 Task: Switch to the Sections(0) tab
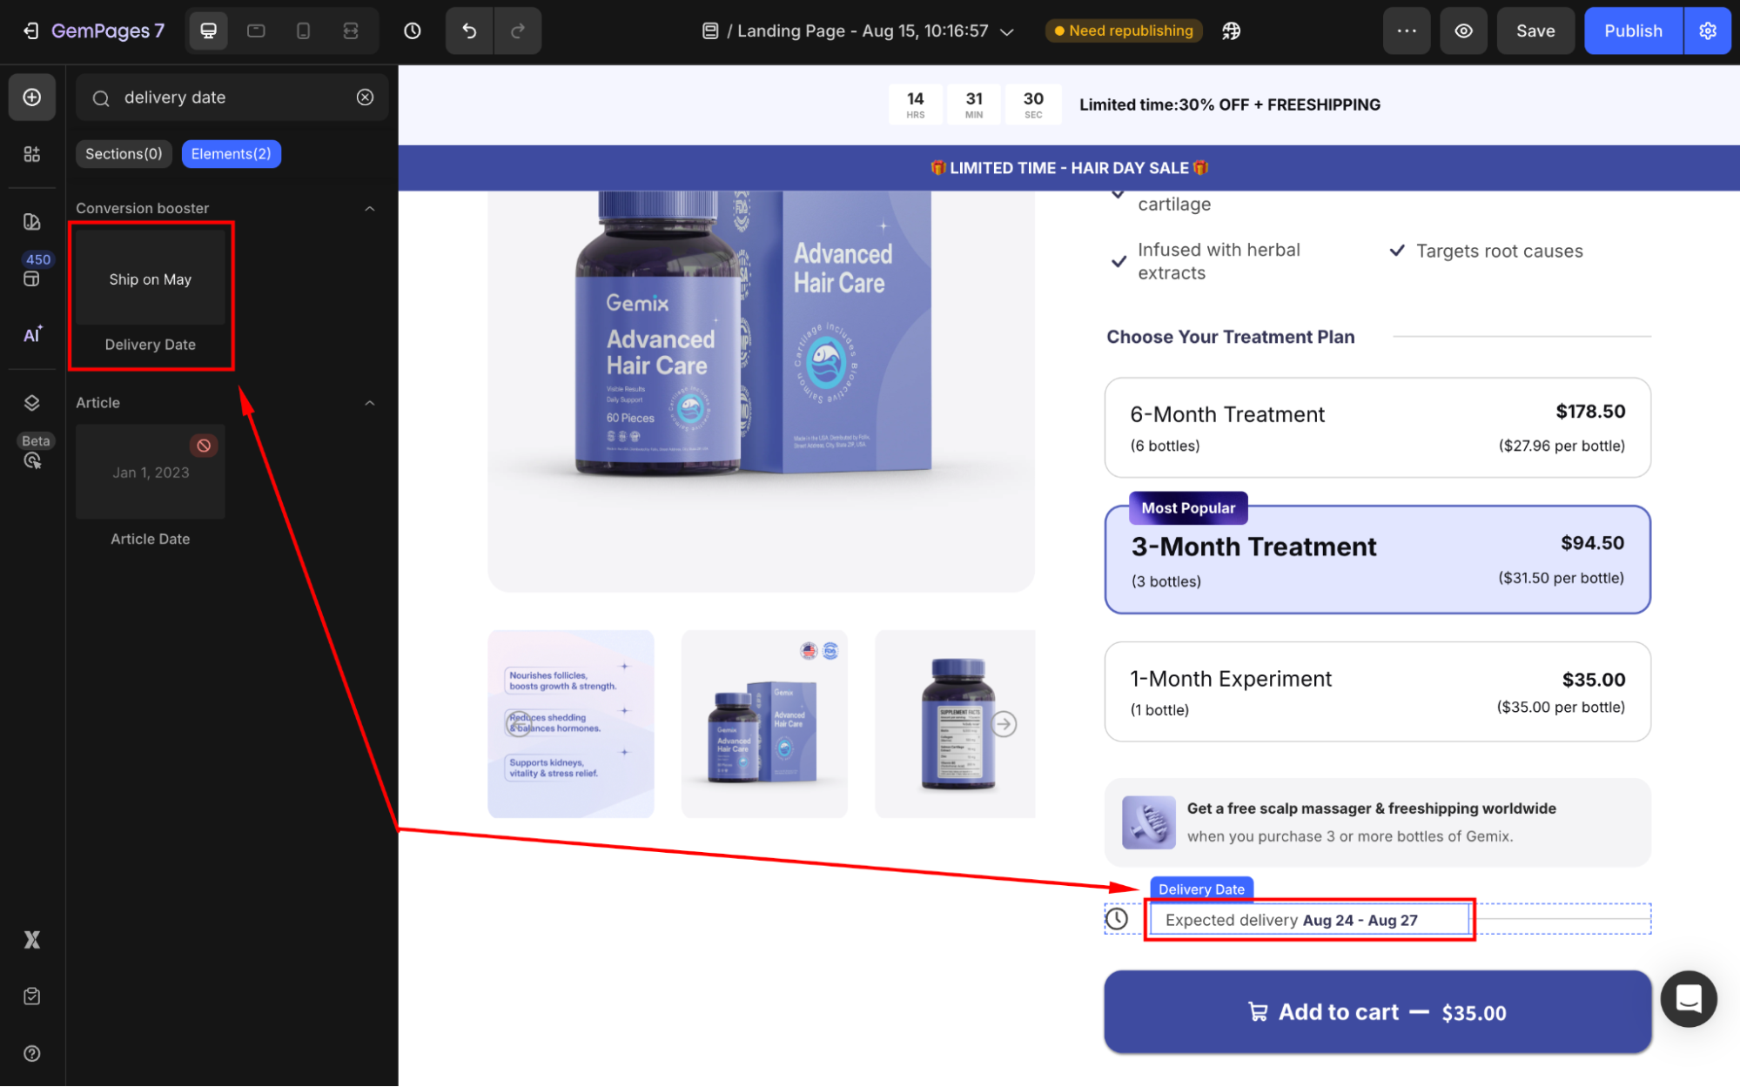tap(124, 154)
